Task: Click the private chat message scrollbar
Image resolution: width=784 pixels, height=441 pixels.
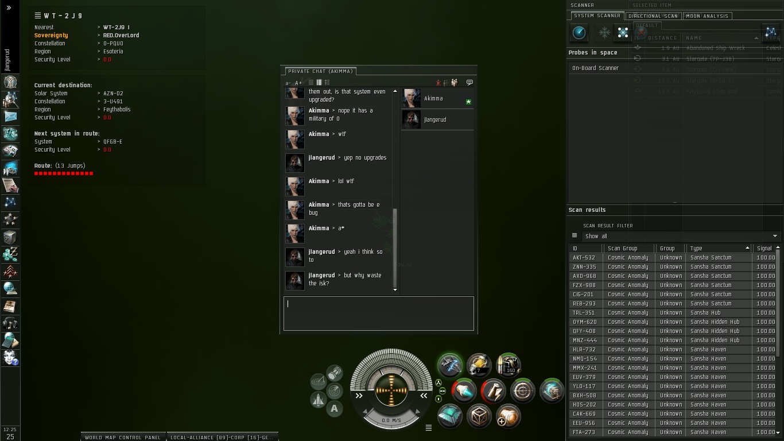Action: point(395,249)
